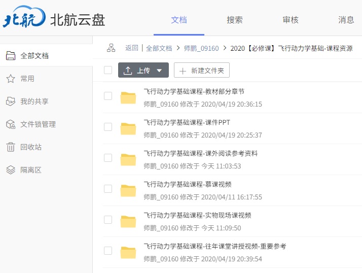Screen dimensions: 362x273
Task: Open the 回收站 recycle bin
Action: click(x=30, y=147)
